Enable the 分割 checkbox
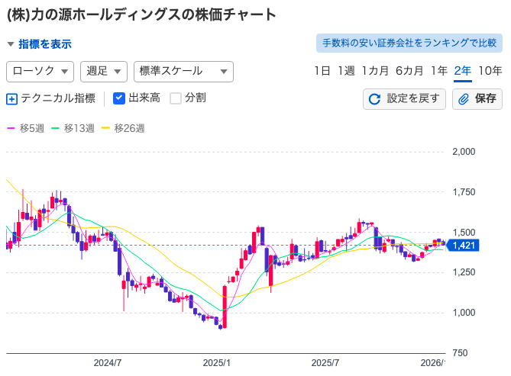 point(176,98)
